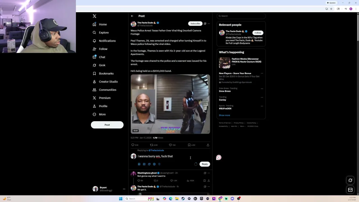Bookmark this page with star icon
The height and width of the screenshot is (202, 359).
coord(331,9)
